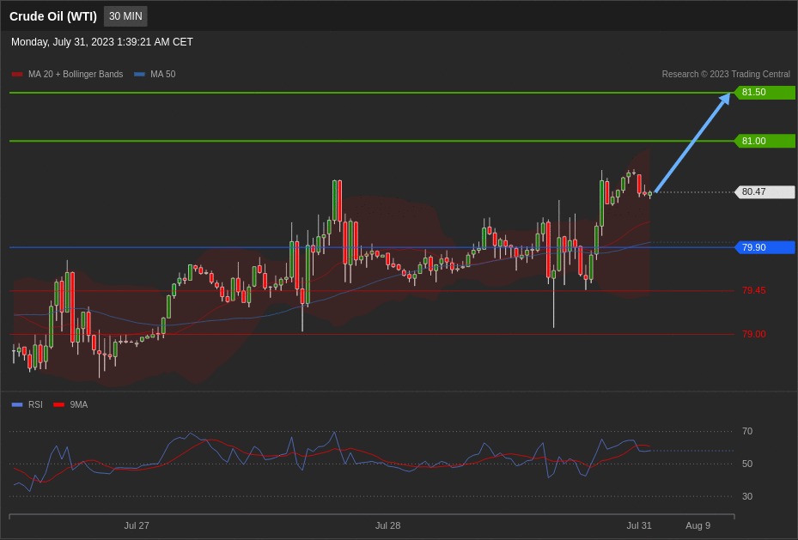Screen dimensions: 798x540
Task: Click the chart date and time text
Action: tap(102, 42)
